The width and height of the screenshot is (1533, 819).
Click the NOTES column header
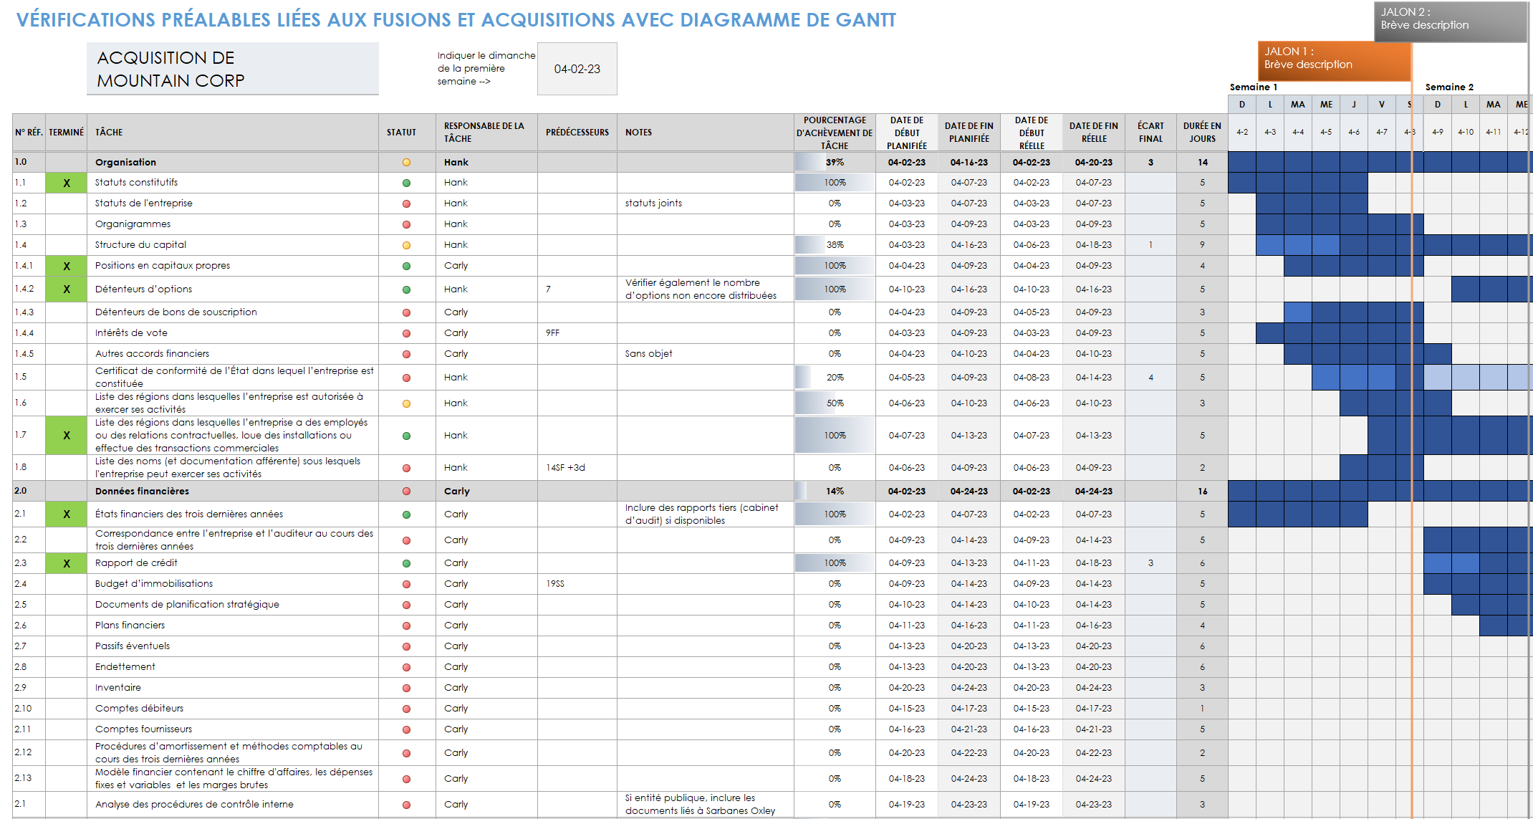tap(706, 133)
